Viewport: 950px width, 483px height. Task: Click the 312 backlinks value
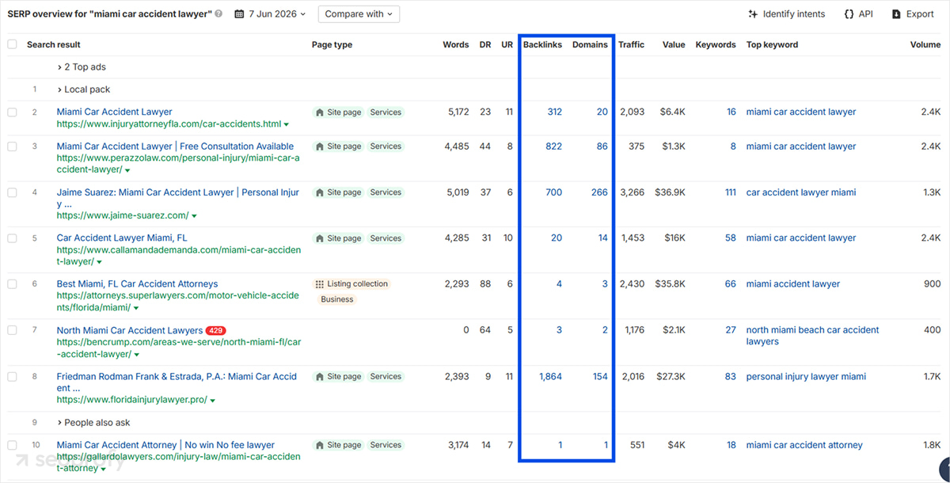(x=554, y=112)
